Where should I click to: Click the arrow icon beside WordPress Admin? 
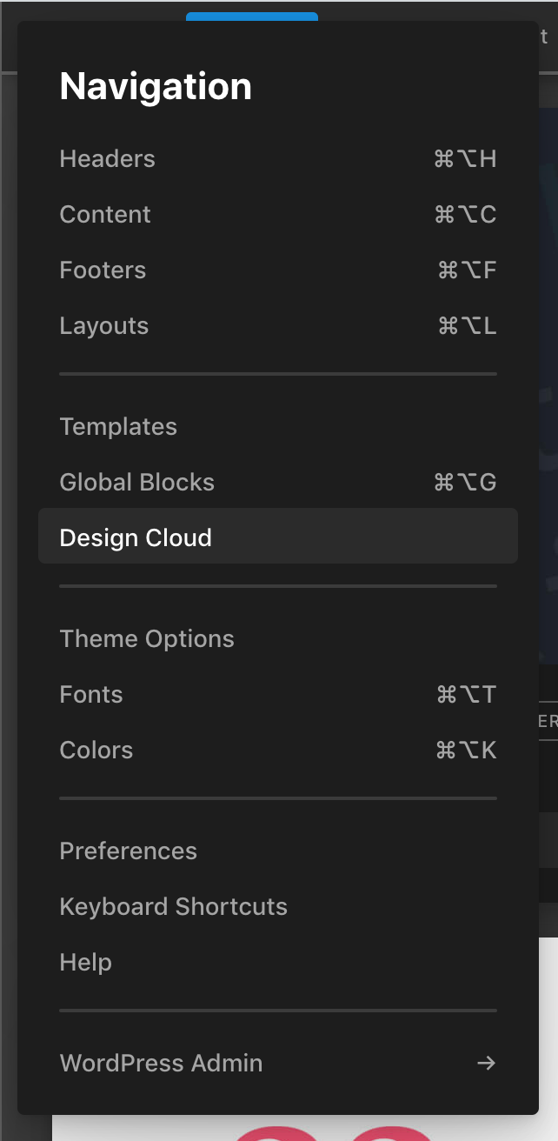coord(487,1063)
